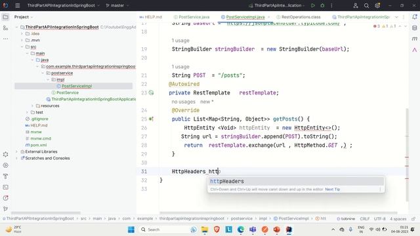The image size is (420, 236).
Task: Open the jsonplaceholder URL link
Action: click(283, 24)
